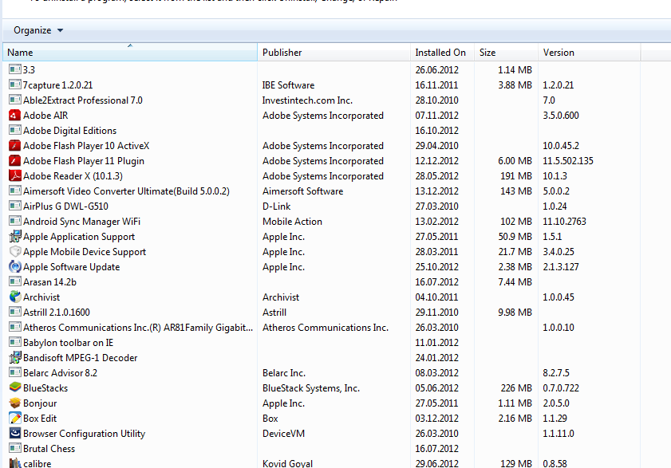Click the IBE Software publisher cell

(289, 85)
